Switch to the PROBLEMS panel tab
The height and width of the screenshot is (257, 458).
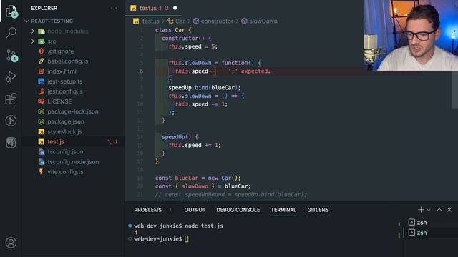[x=148, y=210]
